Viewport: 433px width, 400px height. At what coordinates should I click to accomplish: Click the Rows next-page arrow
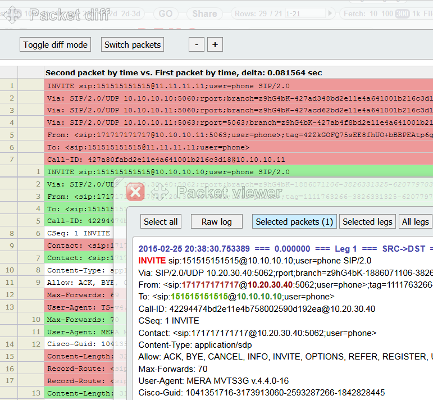tap(331, 13)
